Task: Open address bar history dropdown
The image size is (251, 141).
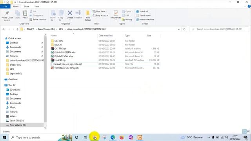Action: [179, 29]
